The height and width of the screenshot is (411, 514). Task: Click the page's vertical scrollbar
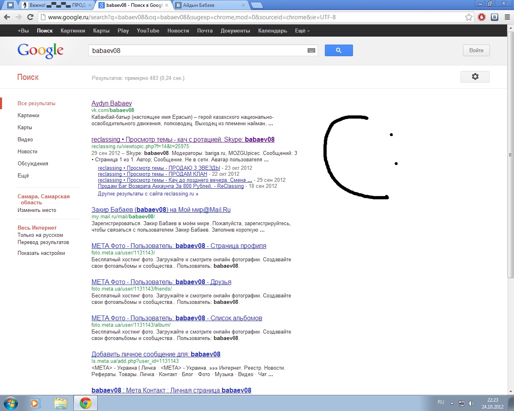[510, 161]
